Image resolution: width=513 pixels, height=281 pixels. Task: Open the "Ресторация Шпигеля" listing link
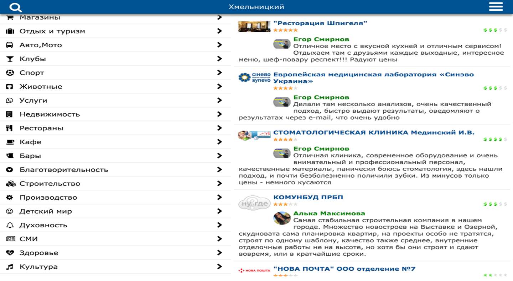[x=320, y=23]
